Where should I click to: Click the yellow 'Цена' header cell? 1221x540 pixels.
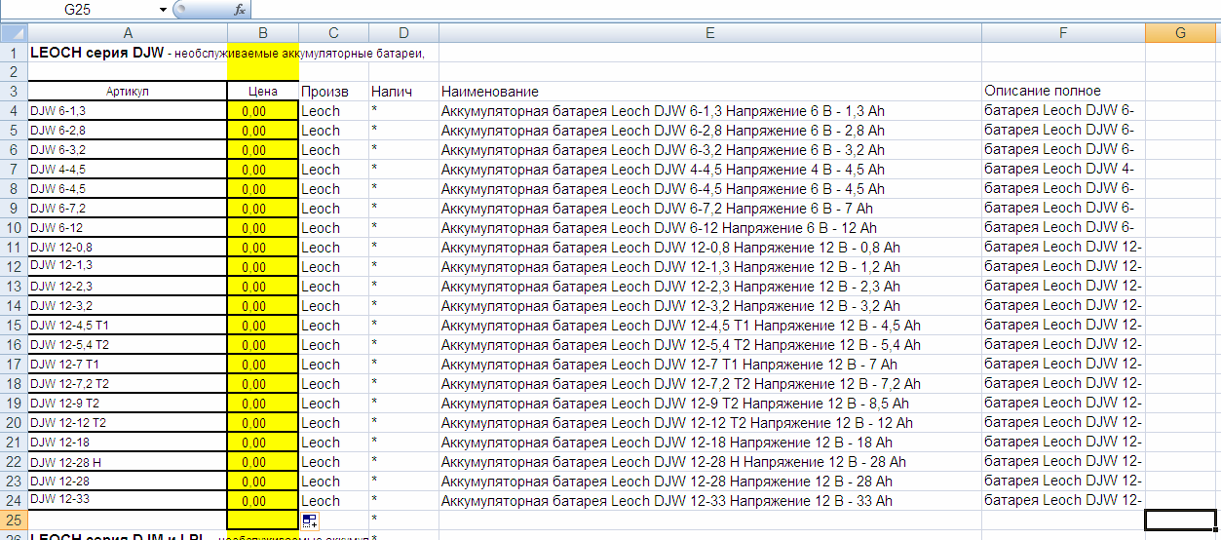(263, 92)
